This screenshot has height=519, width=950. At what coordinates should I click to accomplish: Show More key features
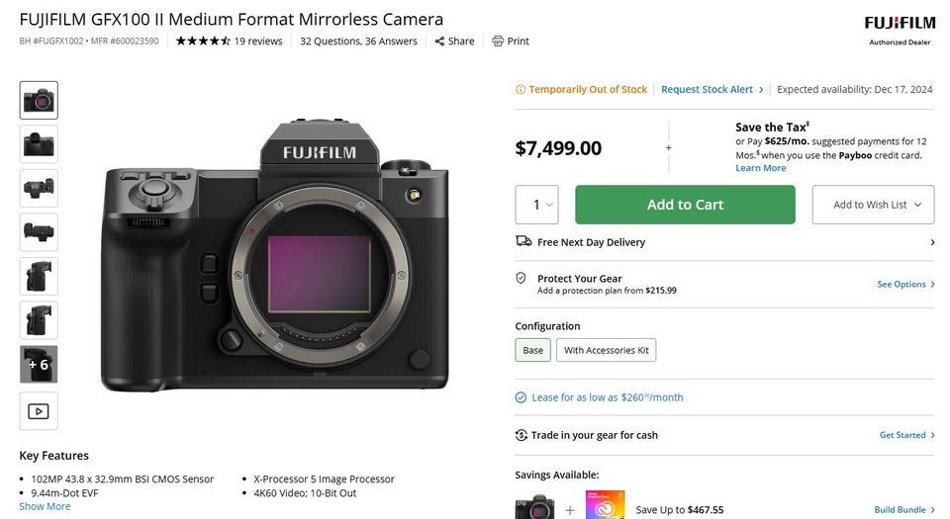(45, 506)
